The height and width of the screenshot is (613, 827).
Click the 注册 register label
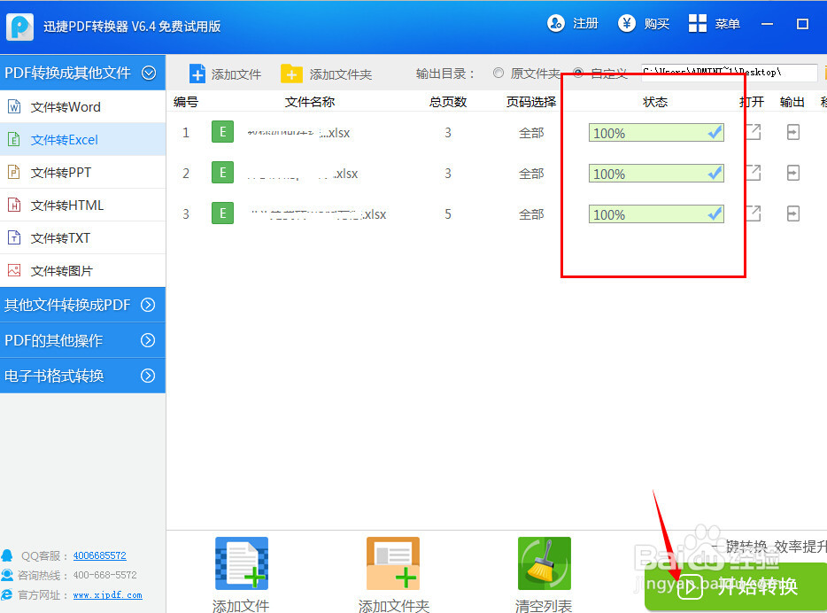[585, 24]
